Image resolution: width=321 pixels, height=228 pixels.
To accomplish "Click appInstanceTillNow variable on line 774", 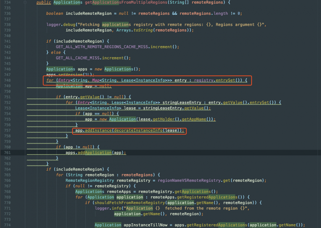I will 145,225.
